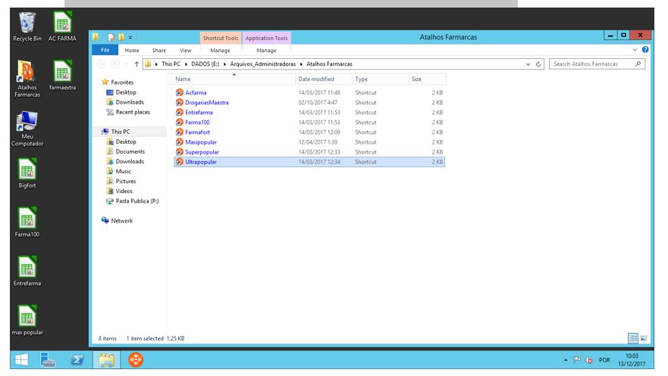Viewport: 668px width, 376px height.
Task: Open the Acfarma shortcut file
Action: pyautogui.click(x=195, y=92)
